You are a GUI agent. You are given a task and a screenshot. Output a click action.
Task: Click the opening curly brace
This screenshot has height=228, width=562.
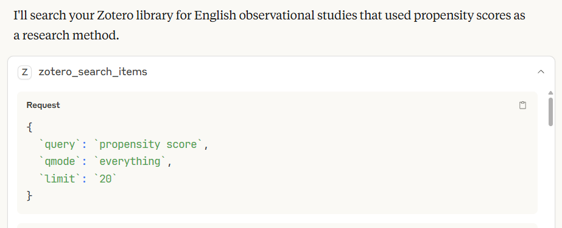point(29,127)
